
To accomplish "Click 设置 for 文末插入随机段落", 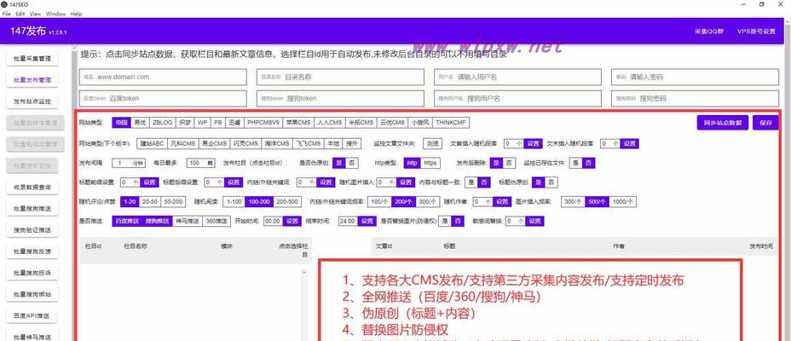I will [630, 144].
